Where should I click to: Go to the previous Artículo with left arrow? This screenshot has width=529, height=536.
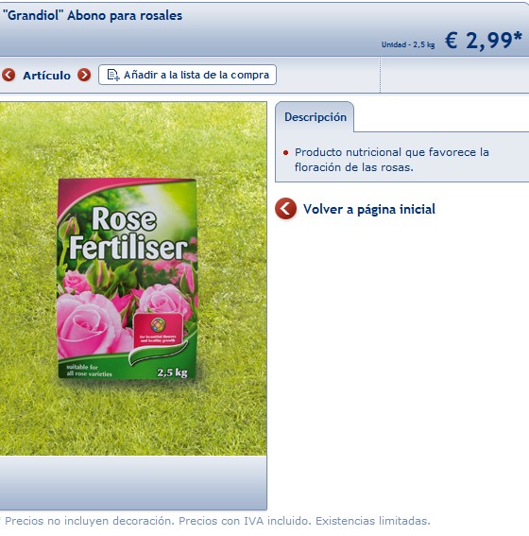pos(9,75)
